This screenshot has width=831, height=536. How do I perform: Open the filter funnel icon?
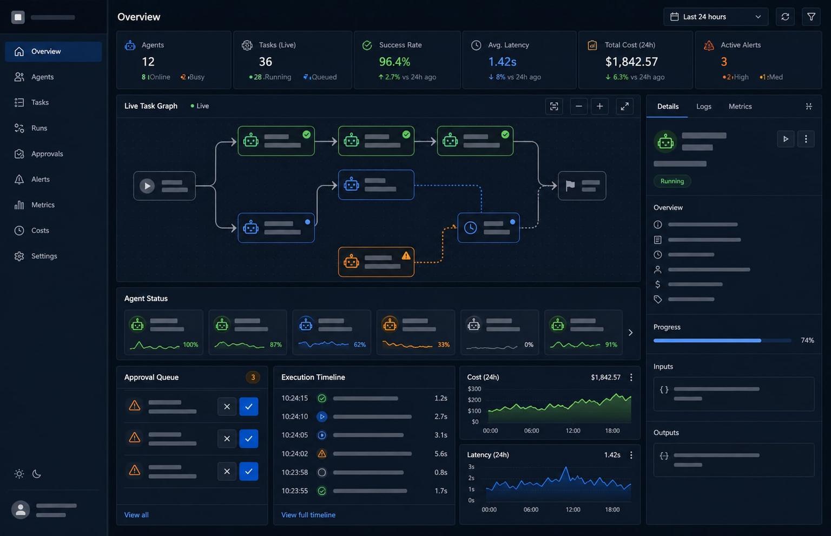[x=811, y=17]
